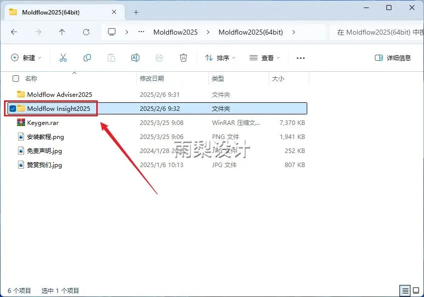Open the 查看 view dropdown
Screen dimensions: 424x297
pyautogui.click(x=265, y=58)
